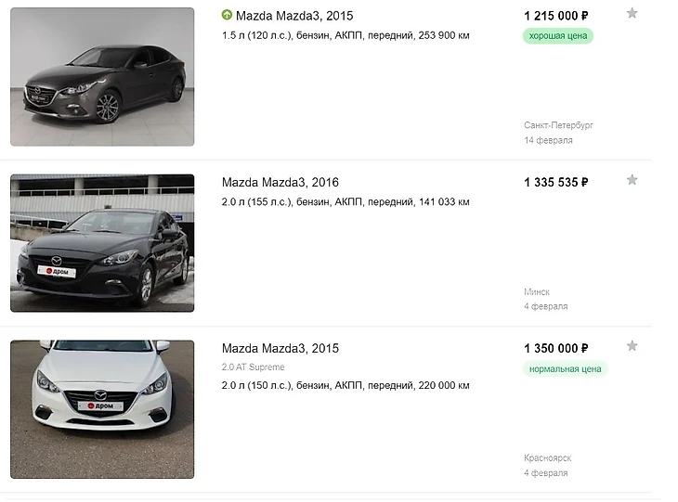
Task: Click the green up-arrow icon beside the 2015 Mazda3 title
Action: coord(227,15)
